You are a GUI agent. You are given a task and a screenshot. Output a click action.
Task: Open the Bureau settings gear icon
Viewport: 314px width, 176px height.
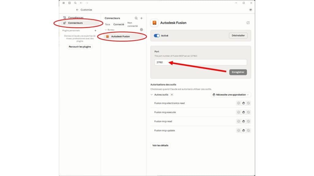tap(141, 30)
